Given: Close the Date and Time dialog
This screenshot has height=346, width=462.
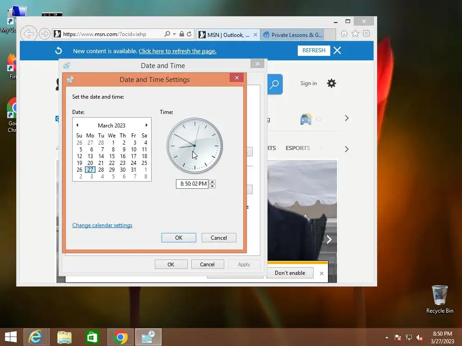Looking at the screenshot, I should point(258,64).
